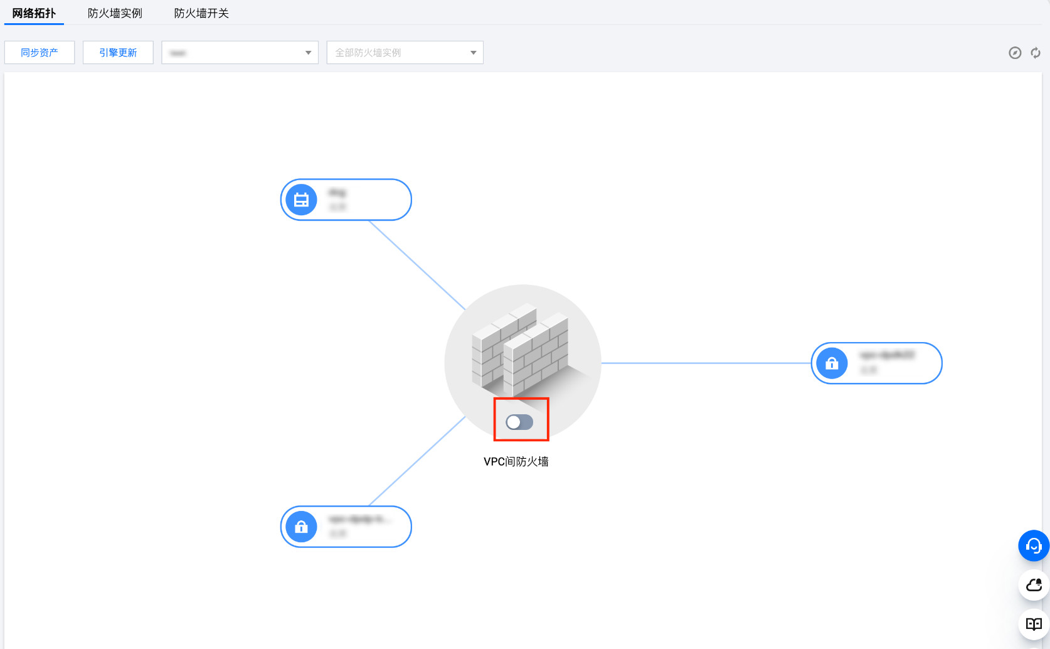Click the blue round icon on top-left node
This screenshot has width=1050, height=649.
coord(301,200)
